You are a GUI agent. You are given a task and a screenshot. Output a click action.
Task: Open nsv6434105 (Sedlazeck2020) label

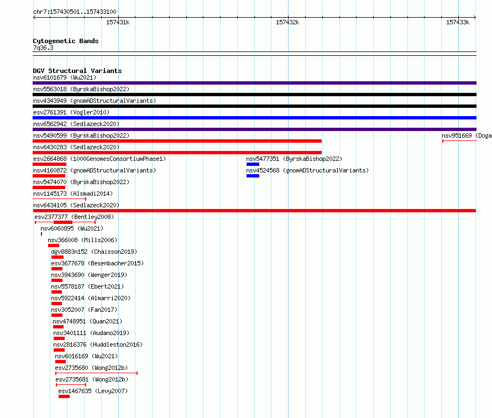pos(76,205)
